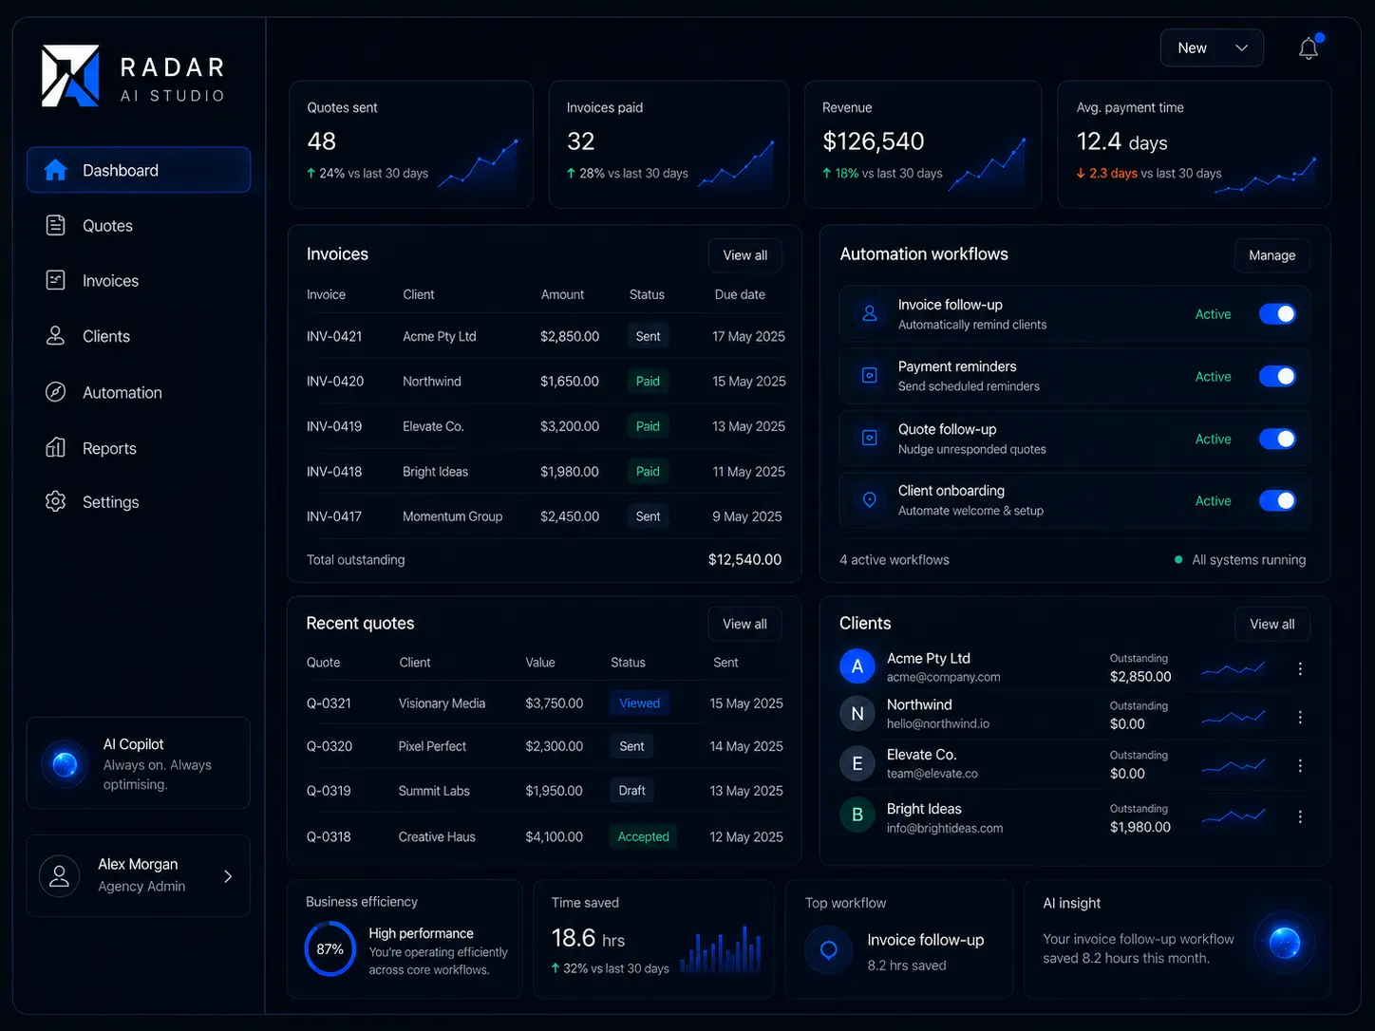Turn off the Payment reminders toggle
This screenshot has width=1375, height=1031.
[x=1277, y=376]
